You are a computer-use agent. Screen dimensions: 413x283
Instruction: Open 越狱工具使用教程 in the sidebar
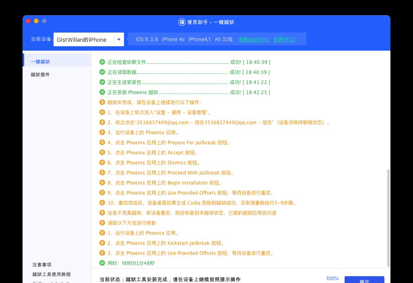tap(52, 274)
